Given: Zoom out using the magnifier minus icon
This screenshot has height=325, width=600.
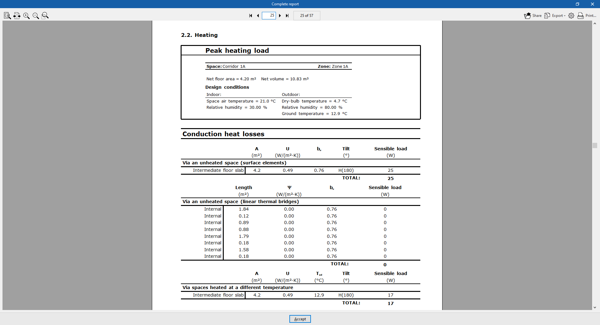Looking at the screenshot, I should pos(36,16).
